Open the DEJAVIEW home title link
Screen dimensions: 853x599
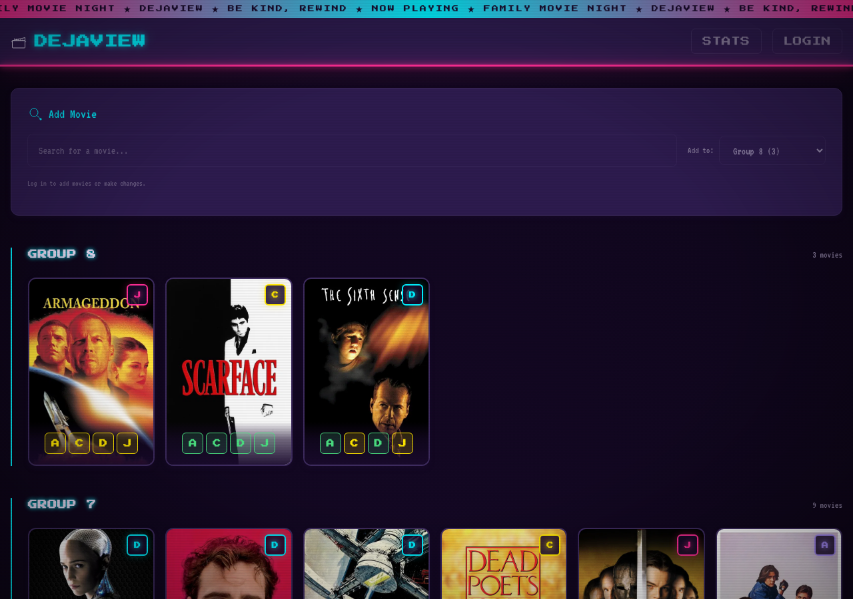pyautogui.click(x=89, y=41)
